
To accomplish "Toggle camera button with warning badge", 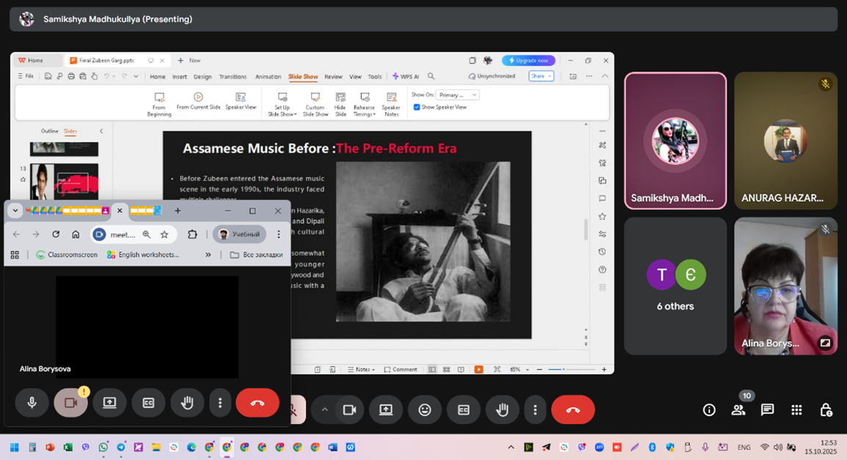I will pyautogui.click(x=70, y=403).
